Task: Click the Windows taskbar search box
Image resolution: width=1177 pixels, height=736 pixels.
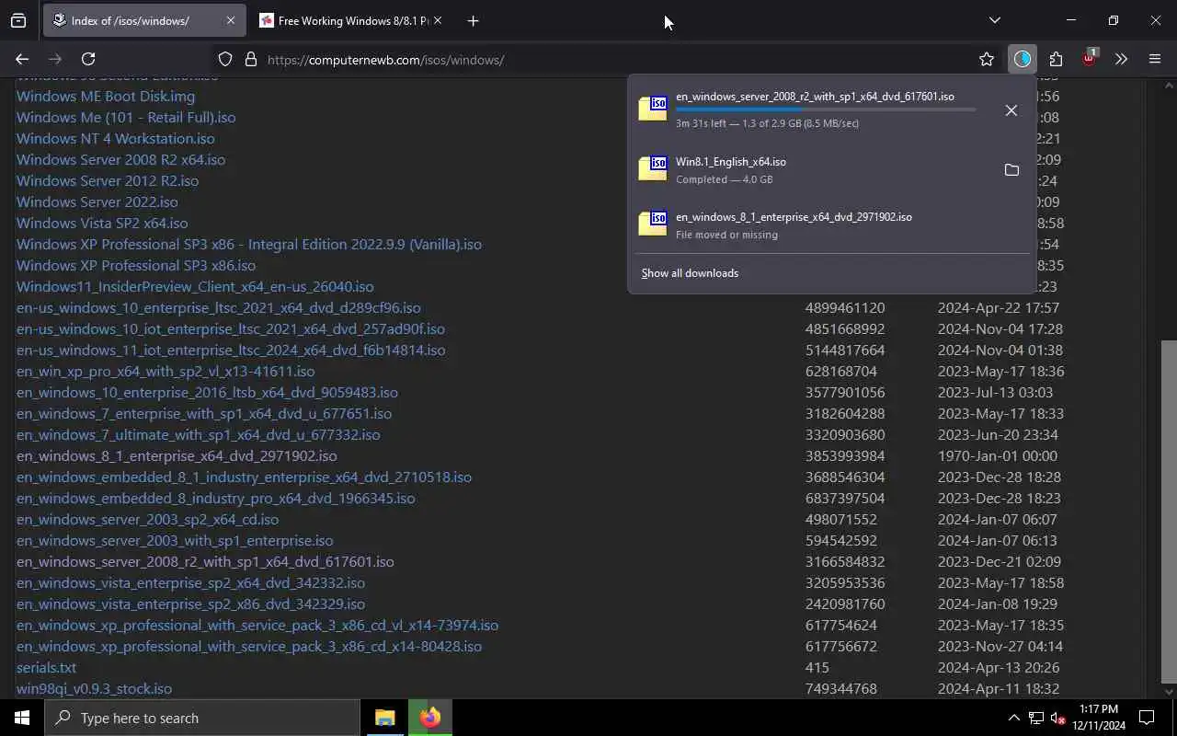Action: 202,718
